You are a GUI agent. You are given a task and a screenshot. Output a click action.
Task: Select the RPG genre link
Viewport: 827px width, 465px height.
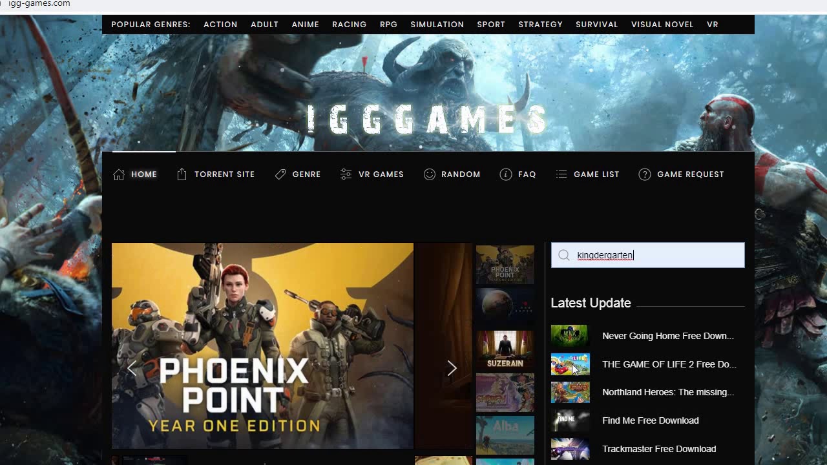tap(388, 25)
